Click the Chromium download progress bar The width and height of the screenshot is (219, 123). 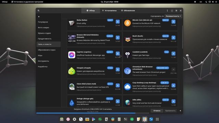tap(93, 113)
